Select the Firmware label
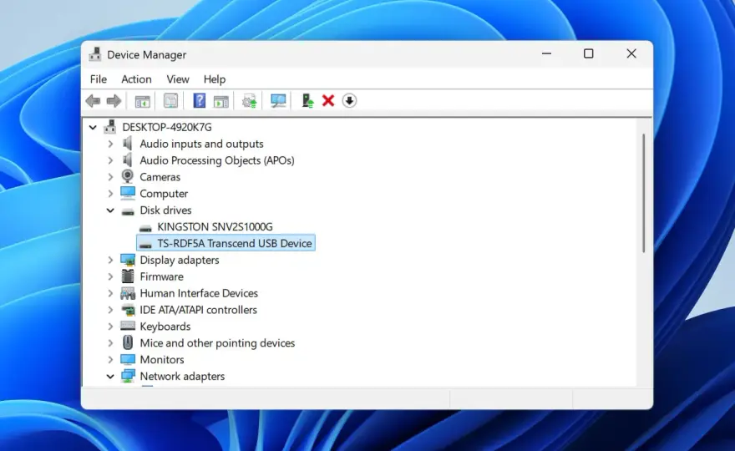 pyautogui.click(x=161, y=276)
